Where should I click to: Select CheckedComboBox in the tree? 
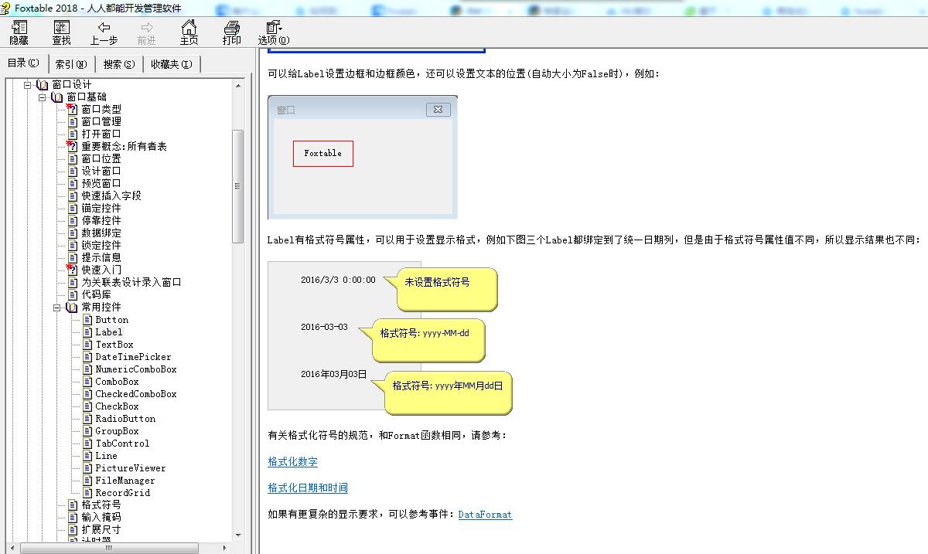point(136,393)
